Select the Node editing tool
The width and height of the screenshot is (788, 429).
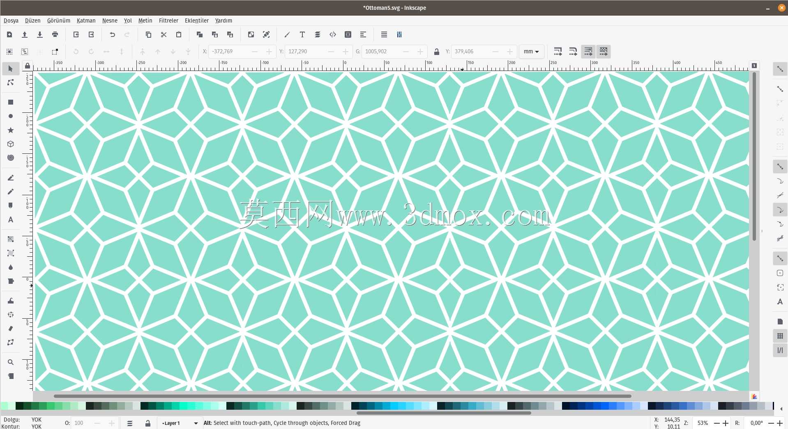(11, 82)
